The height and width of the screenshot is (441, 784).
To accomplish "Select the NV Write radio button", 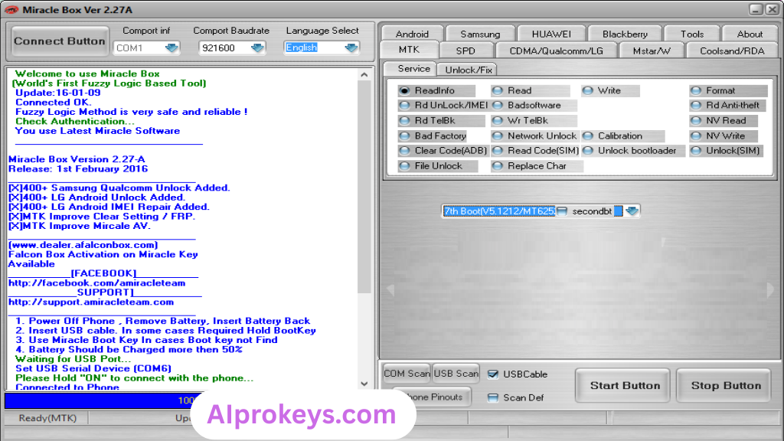I will pyautogui.click(x=723, y=136).
